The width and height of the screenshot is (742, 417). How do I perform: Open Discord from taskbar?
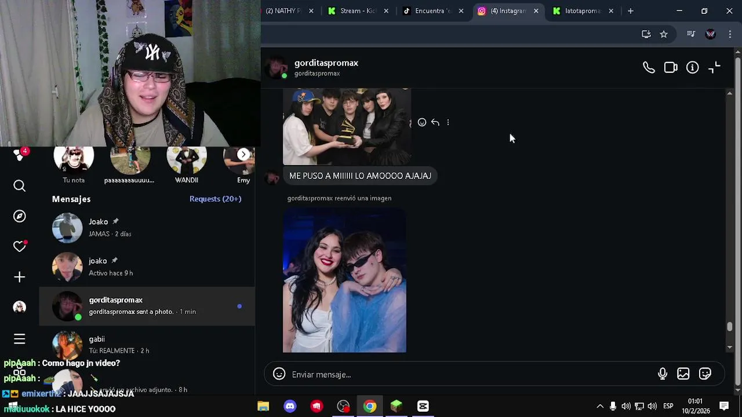click(290, 406)
